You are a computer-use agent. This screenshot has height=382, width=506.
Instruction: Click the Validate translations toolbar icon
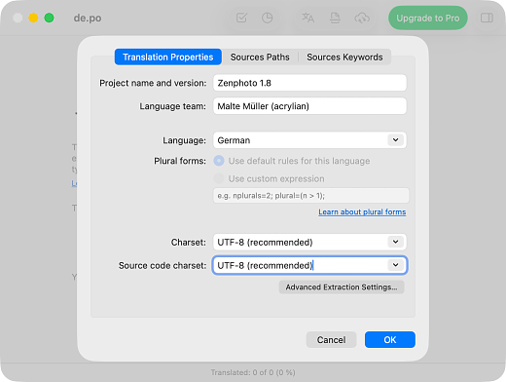[241, 18]
